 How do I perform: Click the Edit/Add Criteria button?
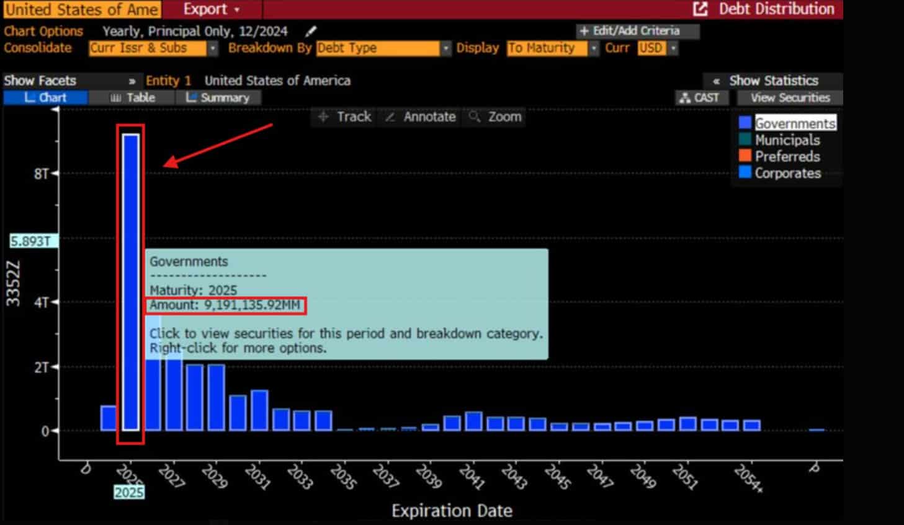click(638, 30)
